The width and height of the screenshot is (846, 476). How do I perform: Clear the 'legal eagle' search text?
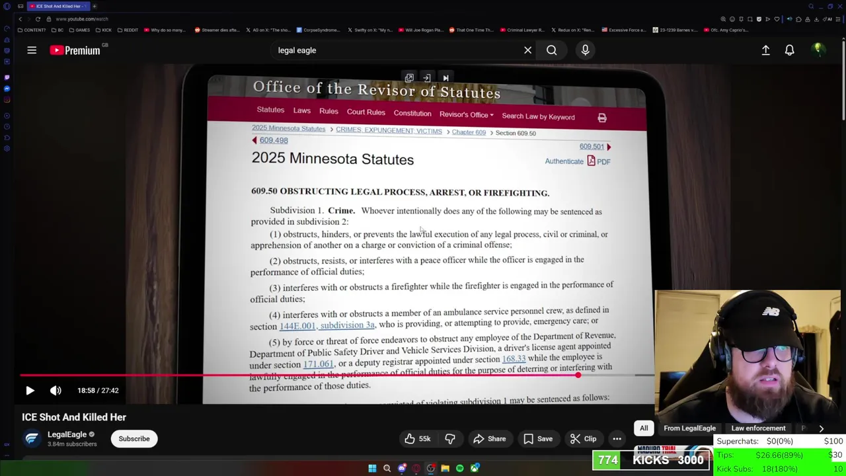pos(527,50)
